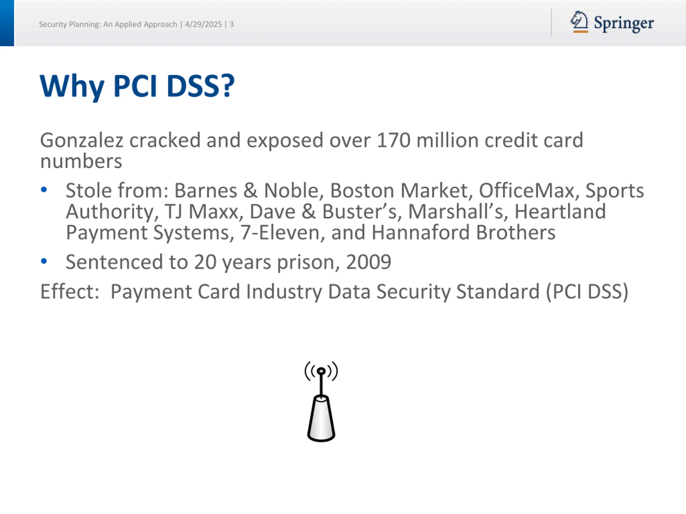Click the '170 million' figure in the text
Screen dimensions: 686x514
tap(427, 140)
